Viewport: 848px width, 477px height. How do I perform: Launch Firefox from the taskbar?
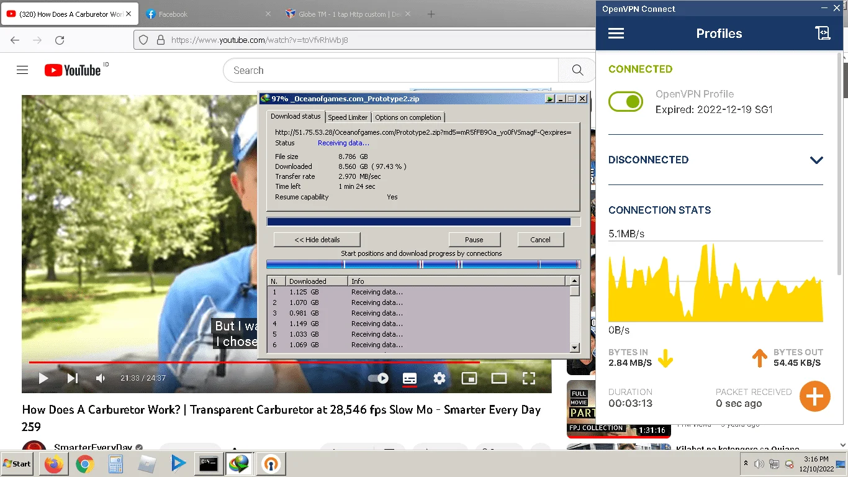pos(54,464)
